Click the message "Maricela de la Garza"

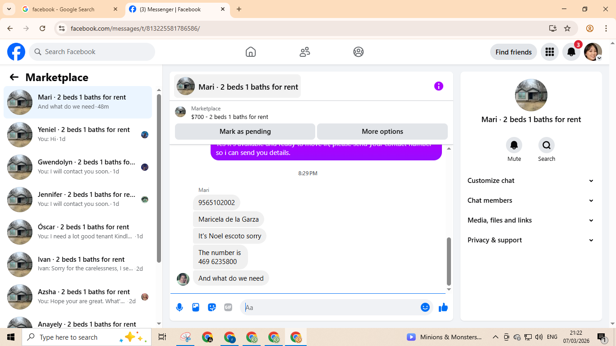tap(229, 219)
